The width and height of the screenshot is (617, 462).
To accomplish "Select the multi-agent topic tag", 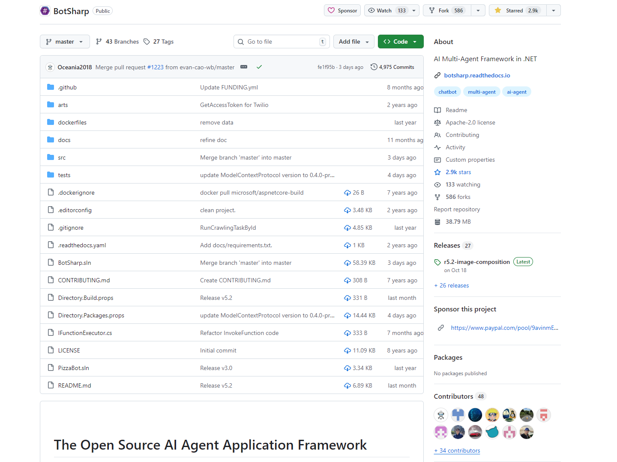I will pos(482,92).
